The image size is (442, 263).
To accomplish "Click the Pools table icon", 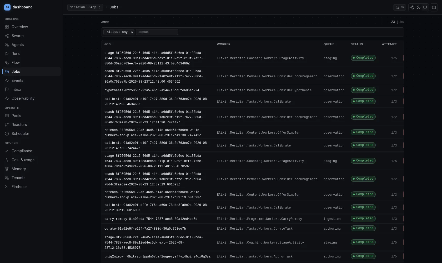I will tap(7, 116).
